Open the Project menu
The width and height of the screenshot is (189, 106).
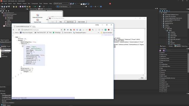(x=25, y=4)
